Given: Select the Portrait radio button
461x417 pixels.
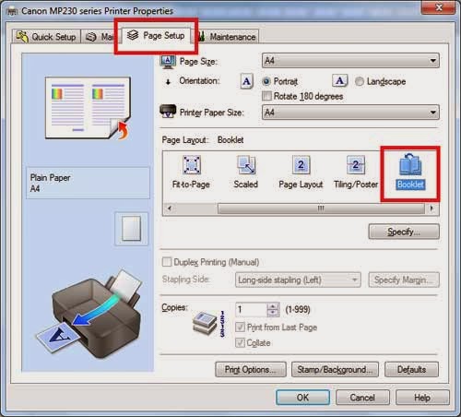Looking at the screenshot, I should point(266,81).
